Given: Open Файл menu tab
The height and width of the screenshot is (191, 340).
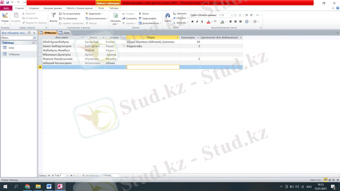Looking at the screenshot, I should [6, 8].
